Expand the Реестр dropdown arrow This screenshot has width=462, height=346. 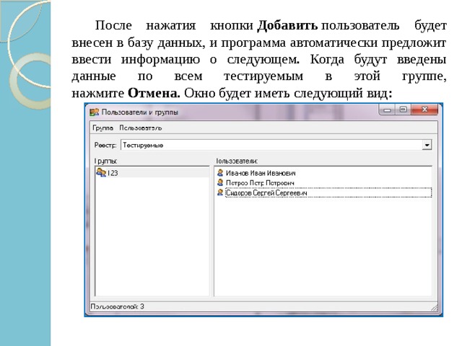tap(427, 145)
